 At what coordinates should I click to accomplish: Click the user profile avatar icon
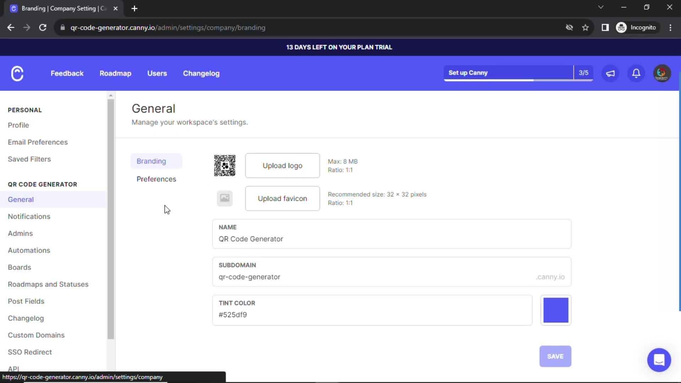661,73
